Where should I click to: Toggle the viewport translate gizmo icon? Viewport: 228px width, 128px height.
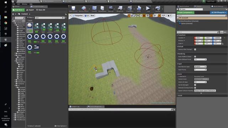pyautogui.click(x=129, y=16)
